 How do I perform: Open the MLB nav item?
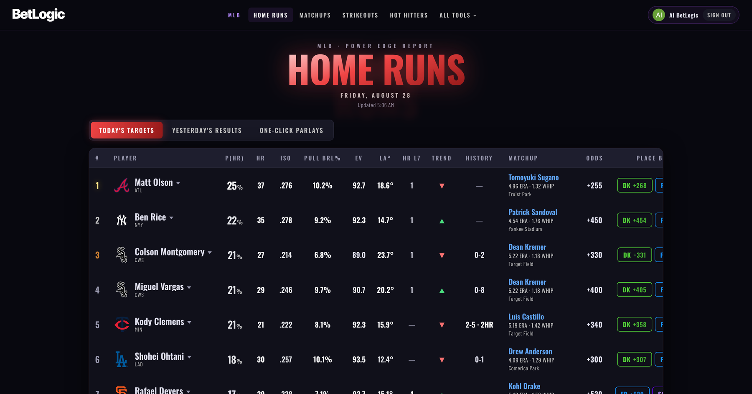(x=234, y=15)
